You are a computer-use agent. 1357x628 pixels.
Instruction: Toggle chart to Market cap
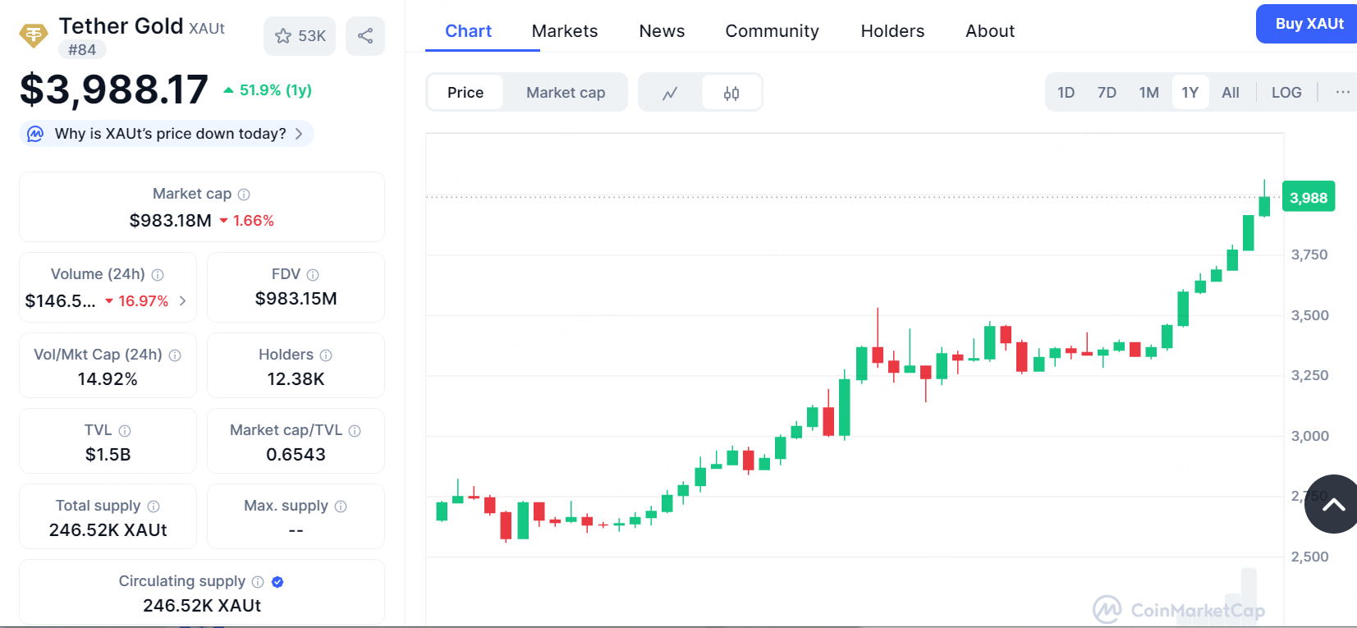click(x=566, y=93)
